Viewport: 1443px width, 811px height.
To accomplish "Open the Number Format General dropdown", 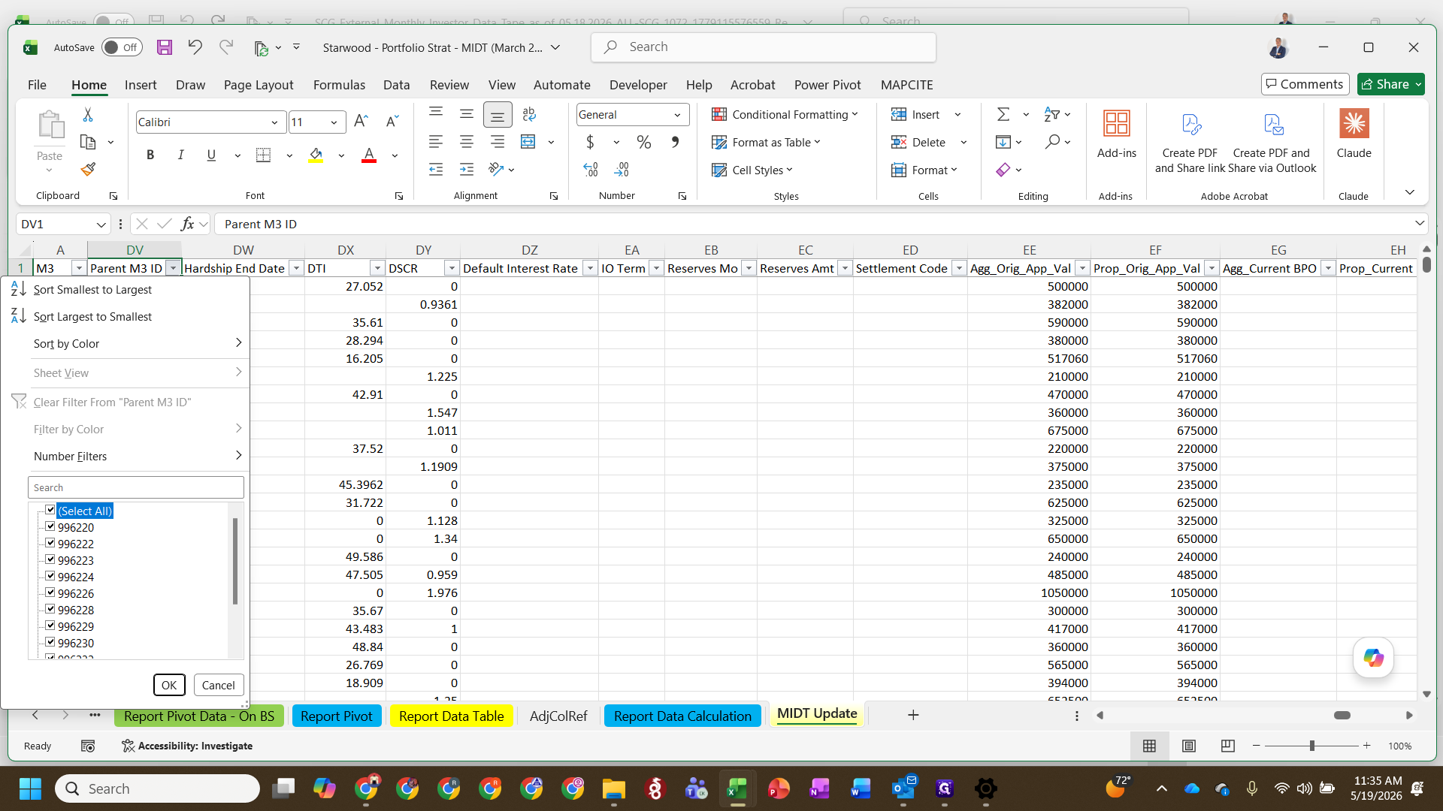I will click(677, 115).
